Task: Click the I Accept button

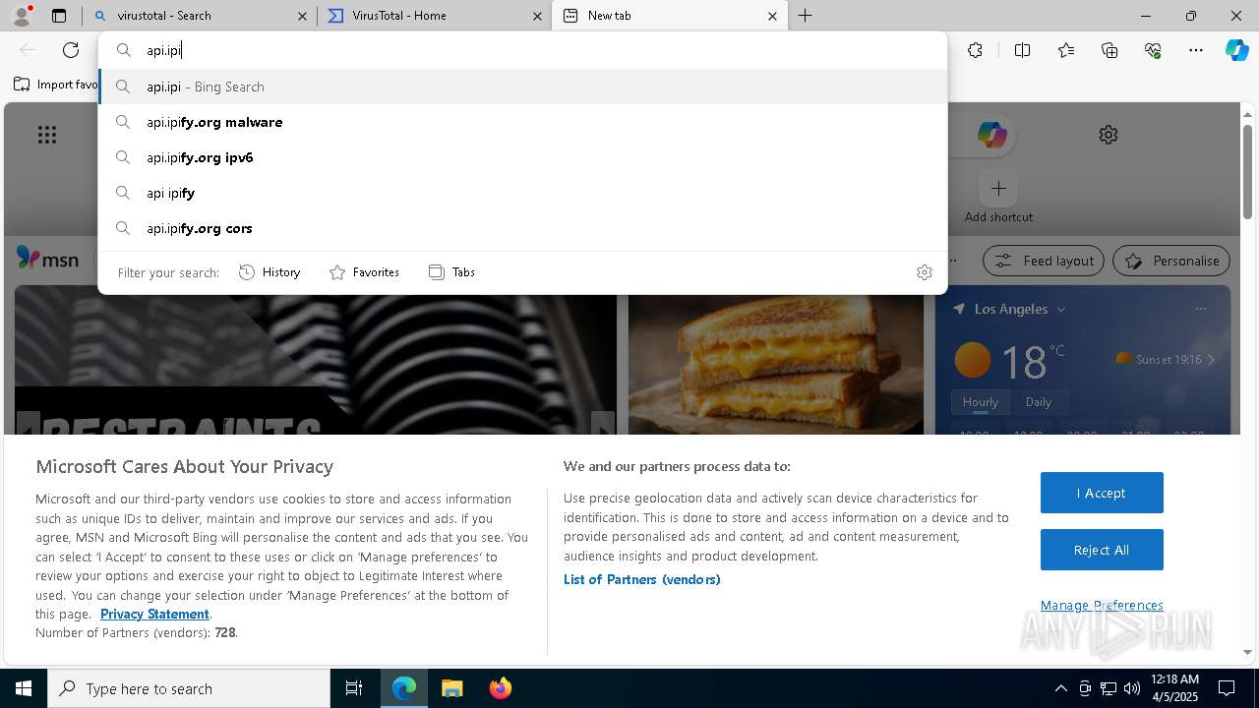Action: point(1102,493)
